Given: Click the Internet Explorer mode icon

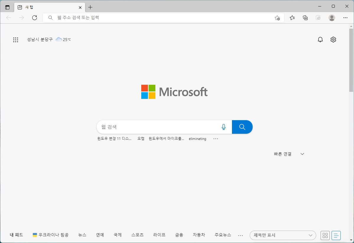Looking at the screenshot, I should coord(318,18).
